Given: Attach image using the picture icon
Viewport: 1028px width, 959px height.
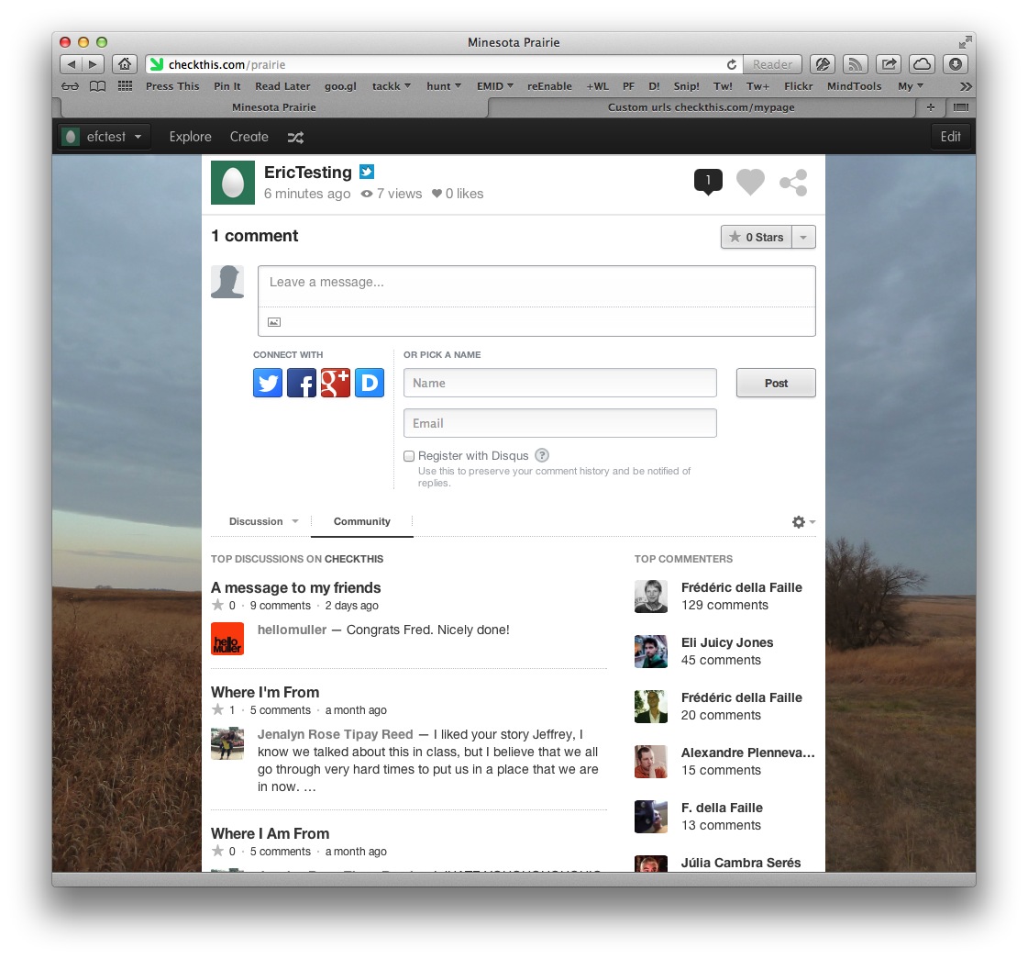Looking at the screenshot, I should tap(274, 322).
